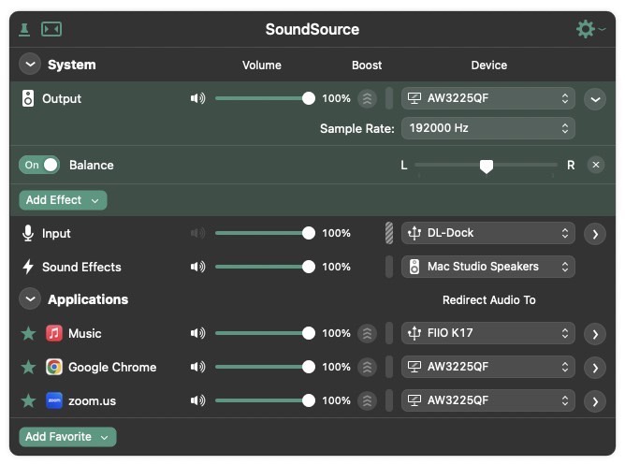Mute Sound Effects speaker icon
The height and width of the screenshot is (465, 625).
(x=197, y=267)
